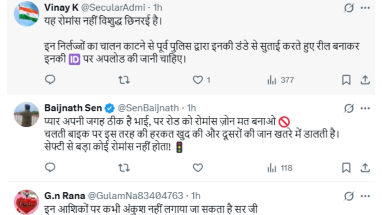The width and height of the screenshot is (382, 215).
Task: Open @SenBaijnath profile handle
Action: [x=148, y=108]
